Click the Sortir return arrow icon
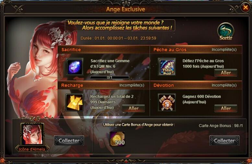 [x=226, y=32]
